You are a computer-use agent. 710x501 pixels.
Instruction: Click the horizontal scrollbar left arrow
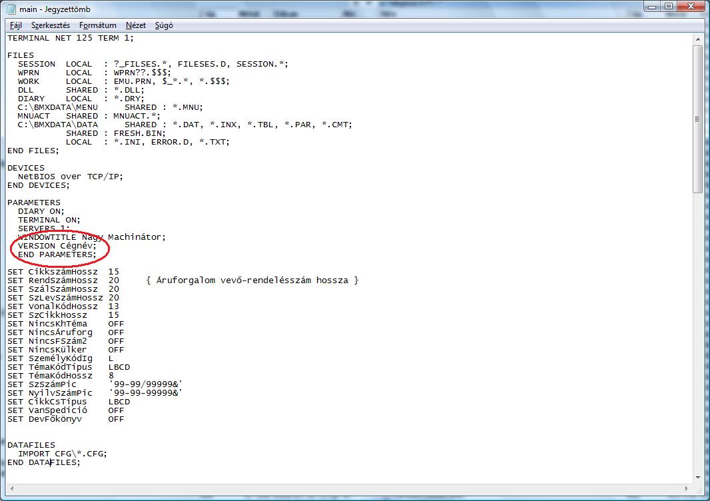(x=12, y=489)
